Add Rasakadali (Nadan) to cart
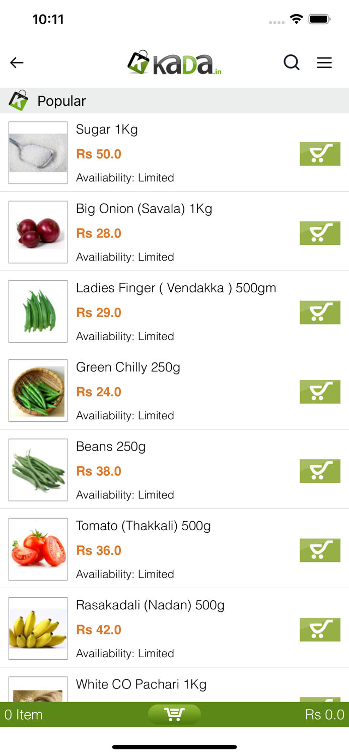Screen dimensions: 349x756 coord(320,629)
